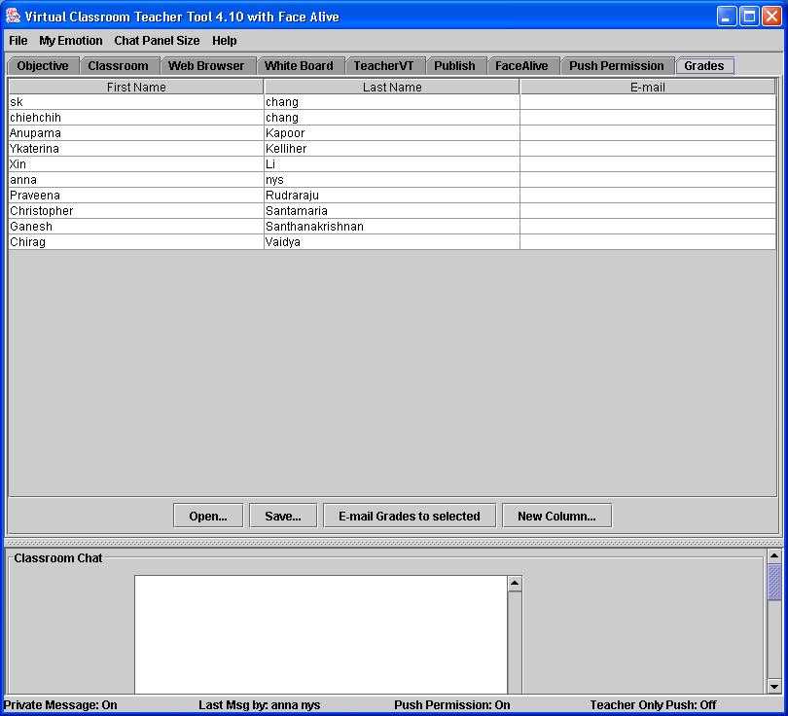Maximize the Virtual Classroom window
The width and height of the screenshot is (788, 716).
tap(749, 16)
